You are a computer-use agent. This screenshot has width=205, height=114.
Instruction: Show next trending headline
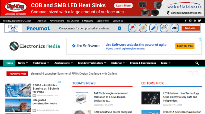click(196, 74)
